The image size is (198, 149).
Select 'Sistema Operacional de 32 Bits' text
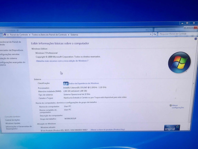[77, 95]
